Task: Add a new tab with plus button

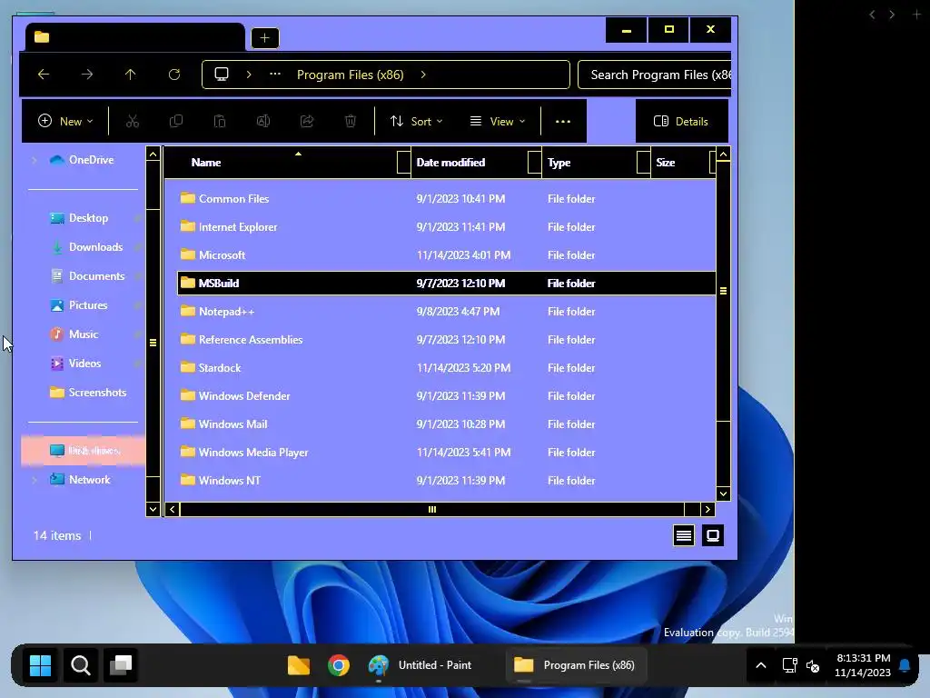Action: click(264, 38)
